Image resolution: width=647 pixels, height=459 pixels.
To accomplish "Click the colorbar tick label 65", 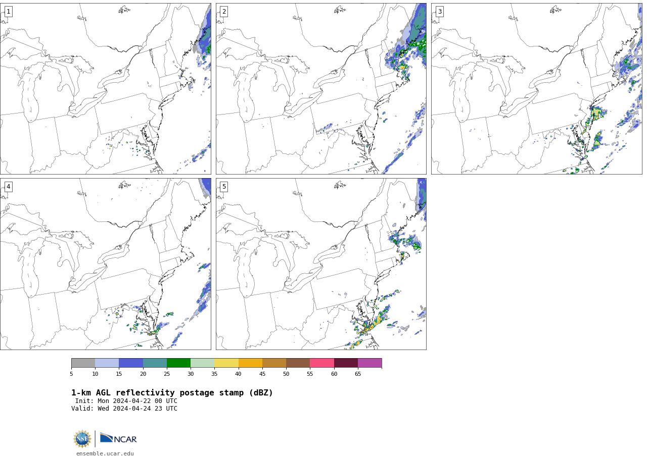I will (x=358, y=374).
